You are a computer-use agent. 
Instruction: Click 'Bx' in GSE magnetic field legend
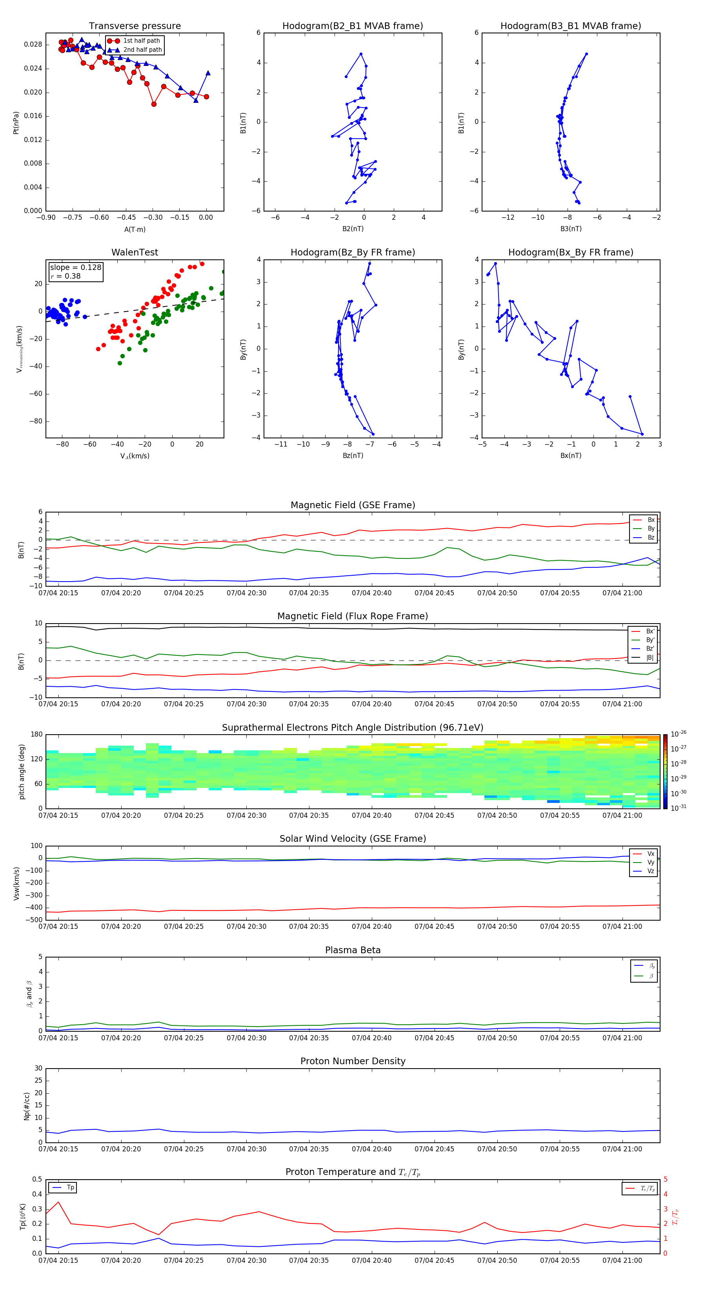click(x=644, y=520)
